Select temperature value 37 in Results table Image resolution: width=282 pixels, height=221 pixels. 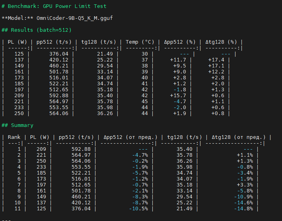(145, 60)
